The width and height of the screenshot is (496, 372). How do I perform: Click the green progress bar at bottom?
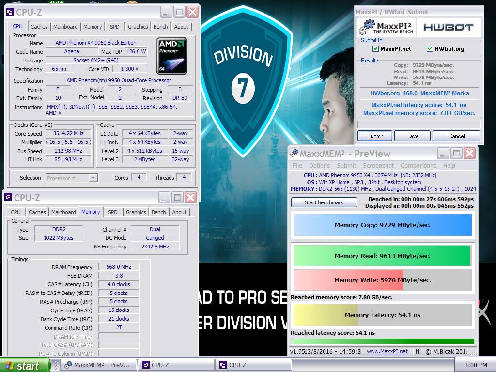coord(383,341)
